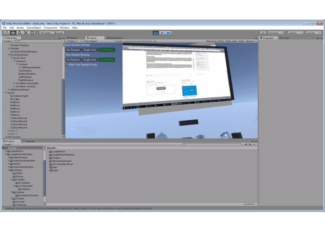Select Directional light in Hierarchy
This screenshot has height=231, width=325.
point(19,96)
